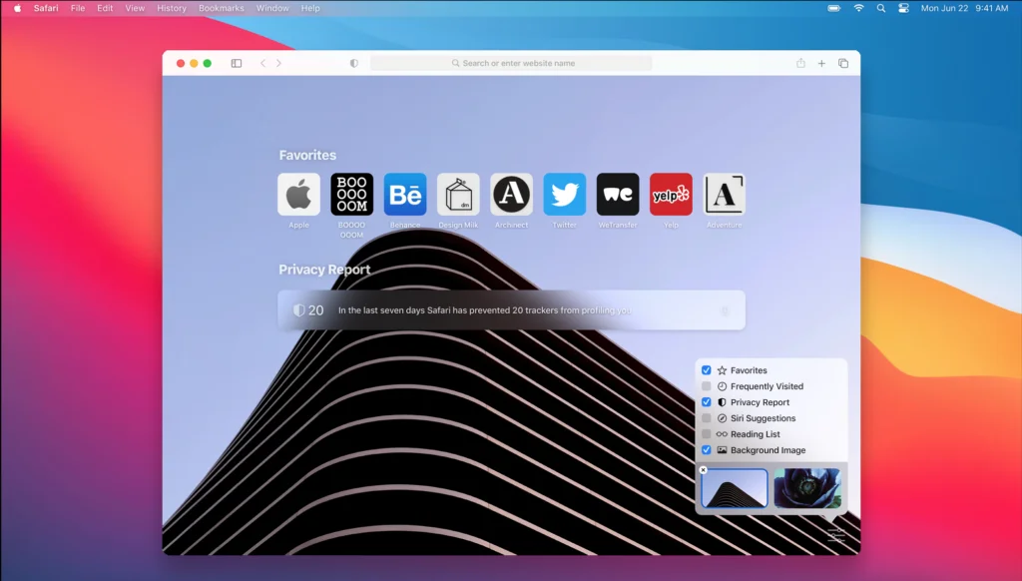Open the Design Milk favorite

458,195
